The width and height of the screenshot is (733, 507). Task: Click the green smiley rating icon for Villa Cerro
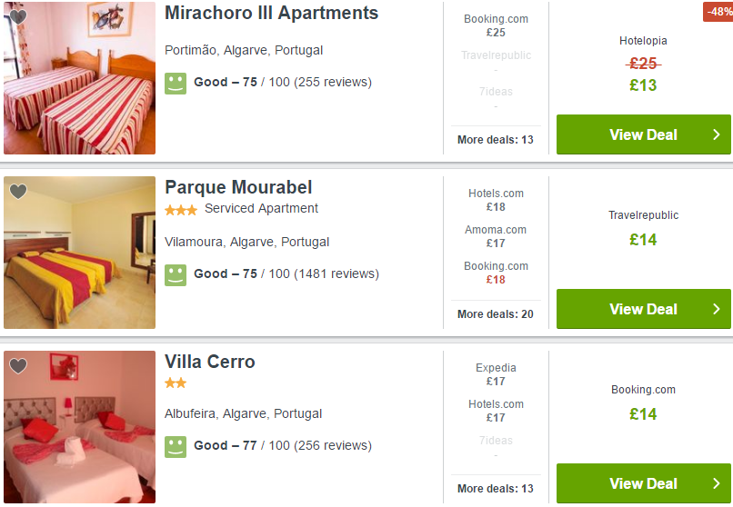coord(176,447)
